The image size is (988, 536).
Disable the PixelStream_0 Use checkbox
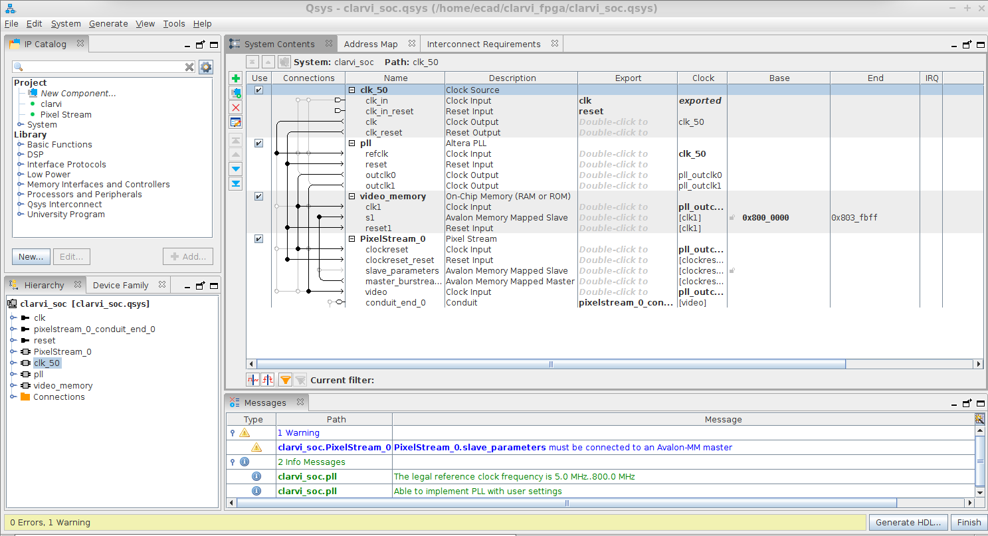coord(259,239)
